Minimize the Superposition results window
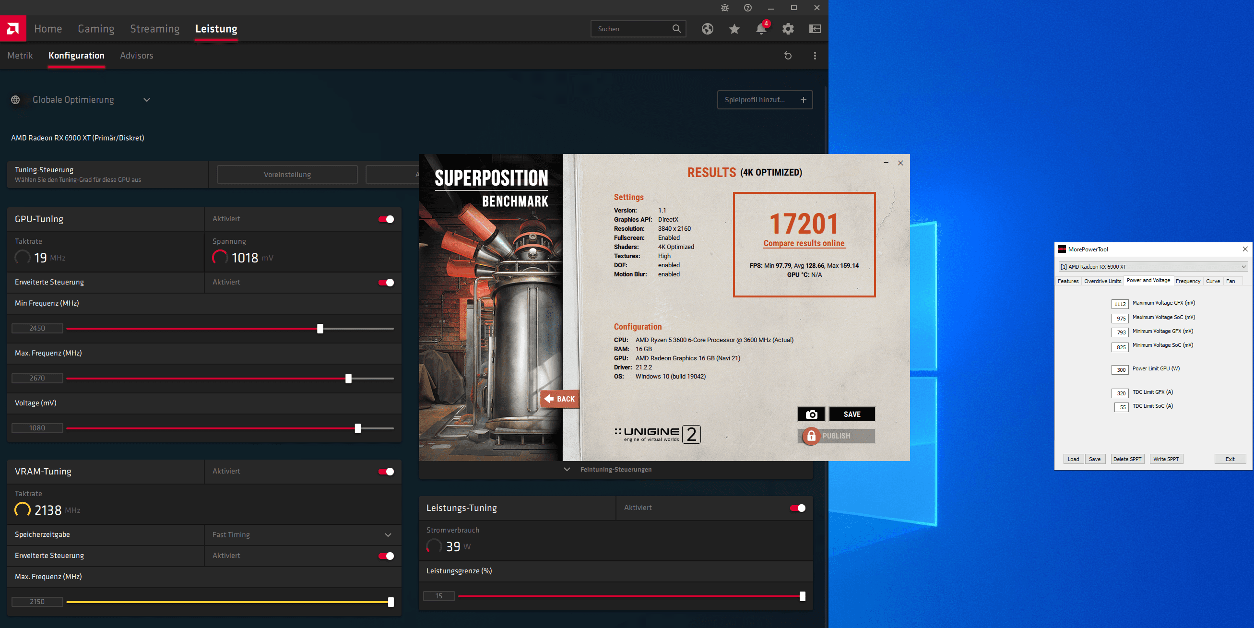 point(886,163)
